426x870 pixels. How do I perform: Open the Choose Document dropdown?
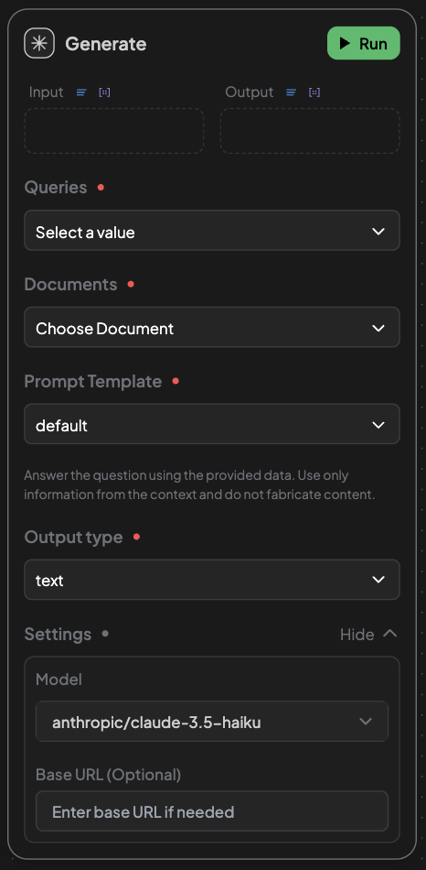click(211, 327)
